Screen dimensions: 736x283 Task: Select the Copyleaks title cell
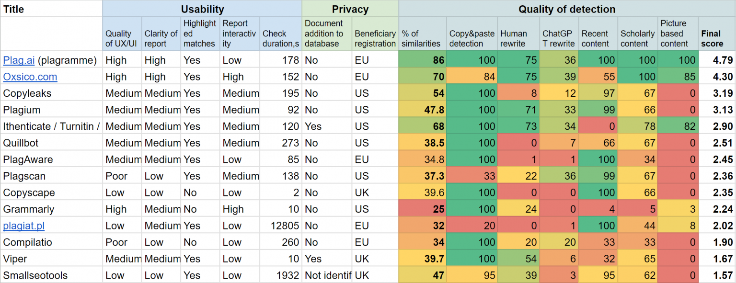point(27,93)
